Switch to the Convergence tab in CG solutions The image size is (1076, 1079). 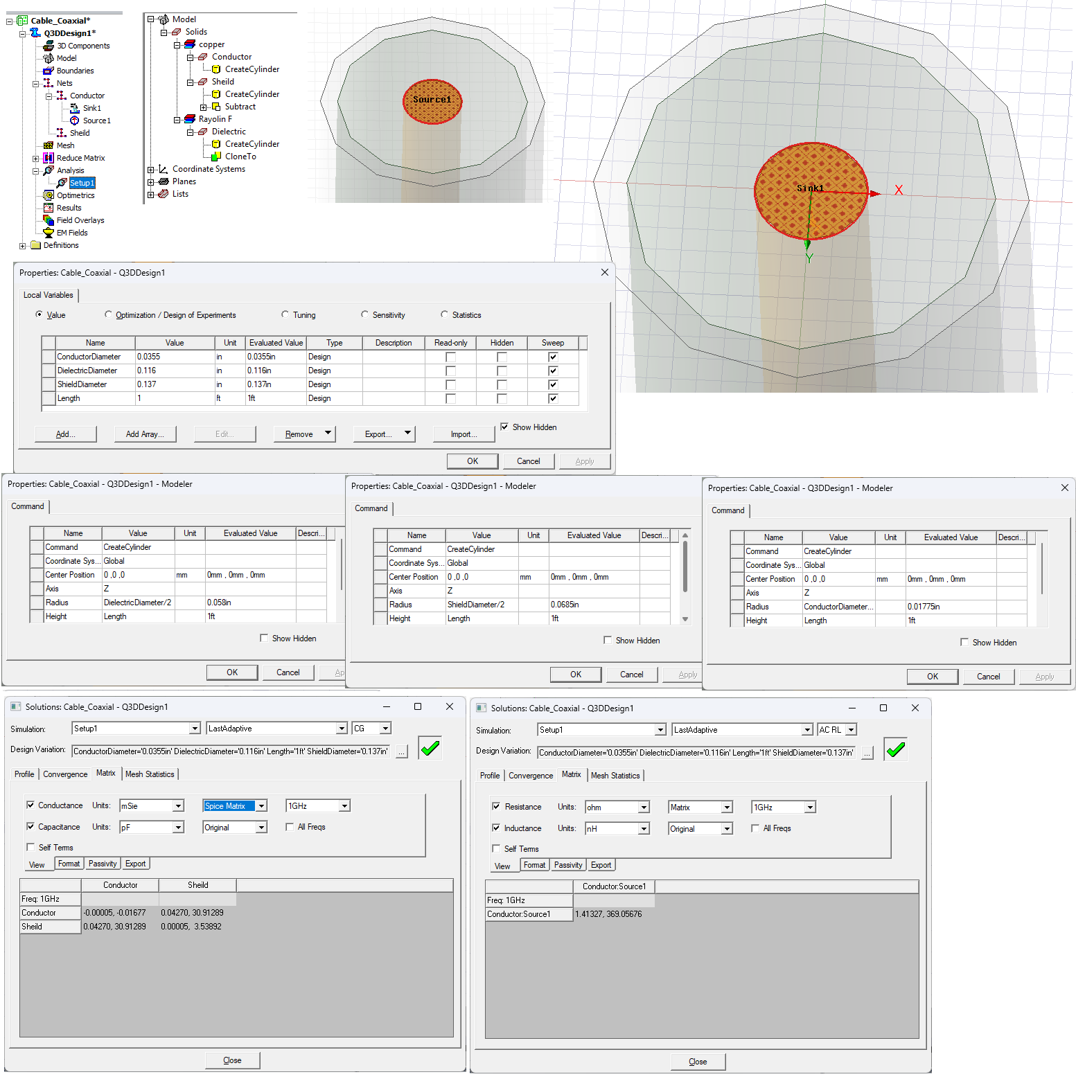(65, 774)
